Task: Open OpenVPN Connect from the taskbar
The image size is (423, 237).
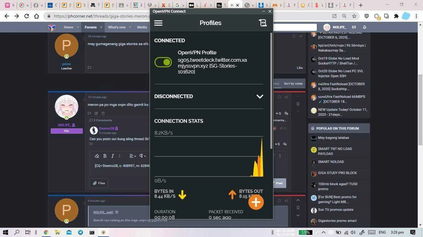Action: pos(103,232)
